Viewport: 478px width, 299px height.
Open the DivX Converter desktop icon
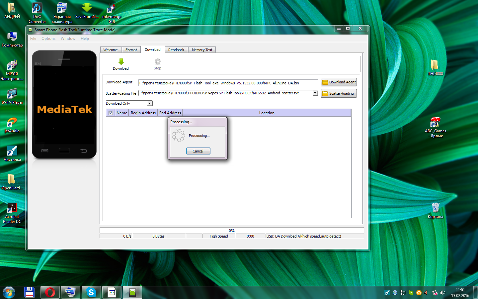(37, 8)
